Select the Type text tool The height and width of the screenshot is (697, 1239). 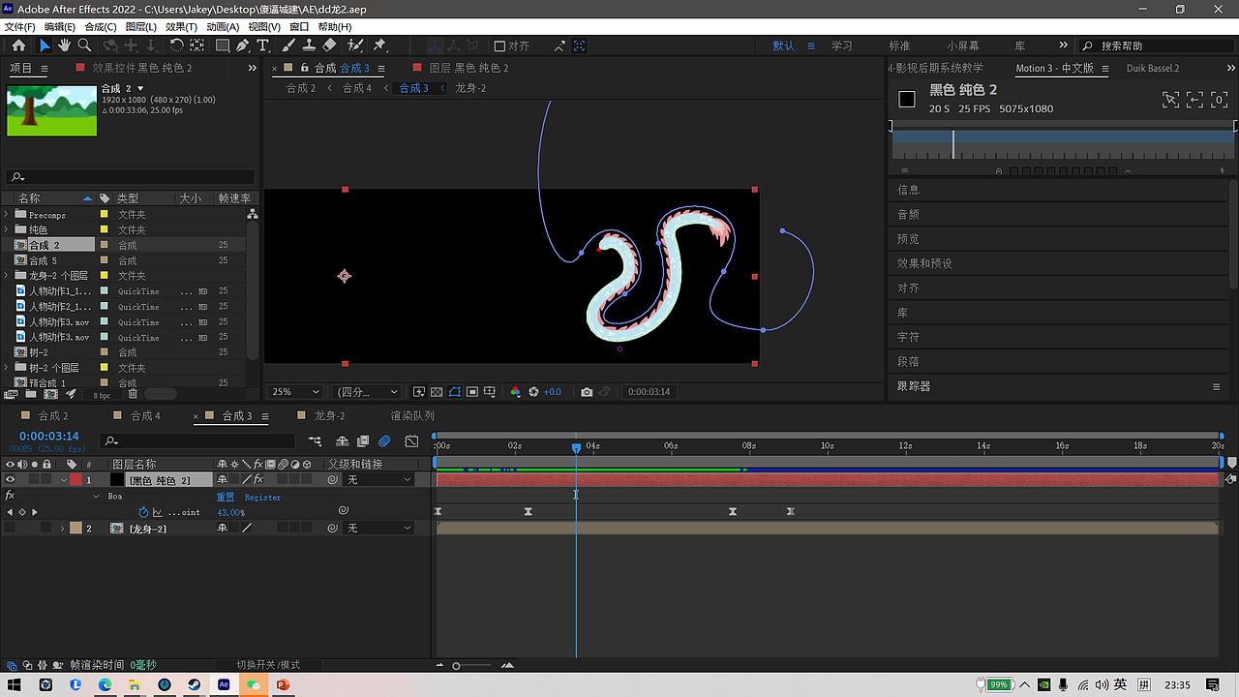point(262,45)
